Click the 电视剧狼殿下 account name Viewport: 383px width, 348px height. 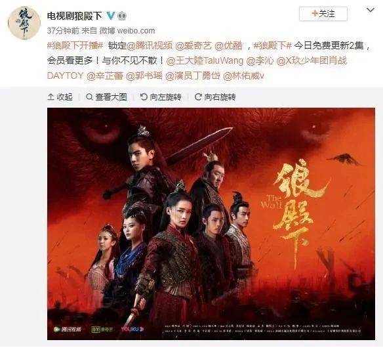coord(75,16)
